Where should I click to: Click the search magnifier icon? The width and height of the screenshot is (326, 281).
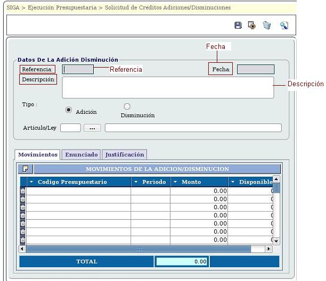click(284, 26)
